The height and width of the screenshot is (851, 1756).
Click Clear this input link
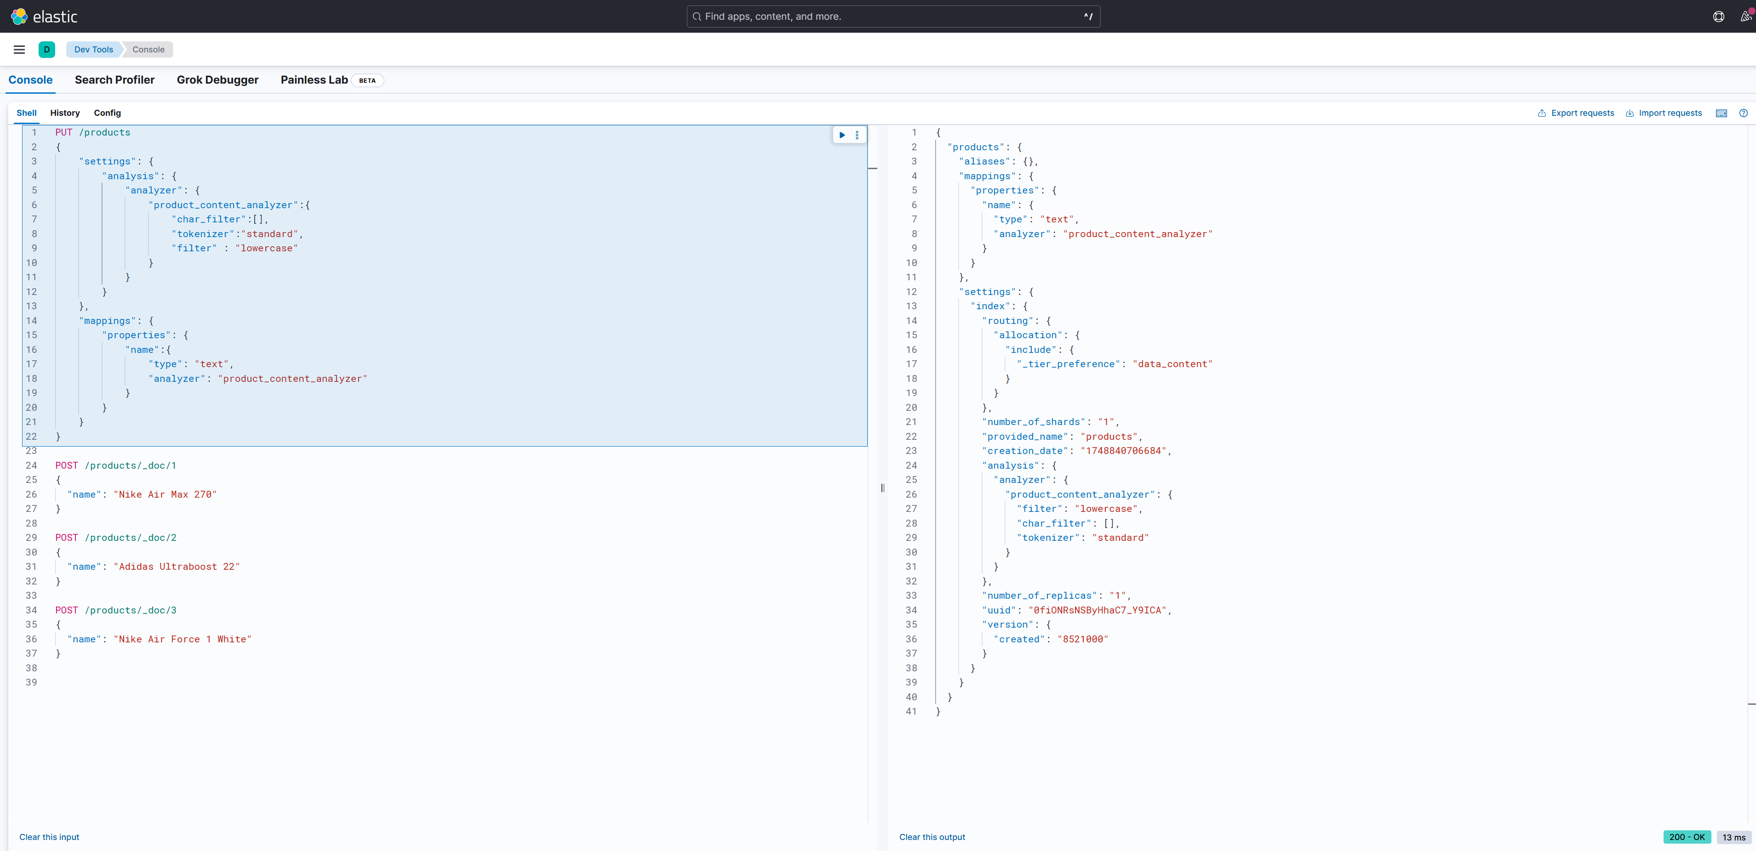tap(49, 837)
